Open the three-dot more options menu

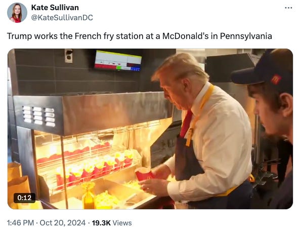click(x=288, y=8)
